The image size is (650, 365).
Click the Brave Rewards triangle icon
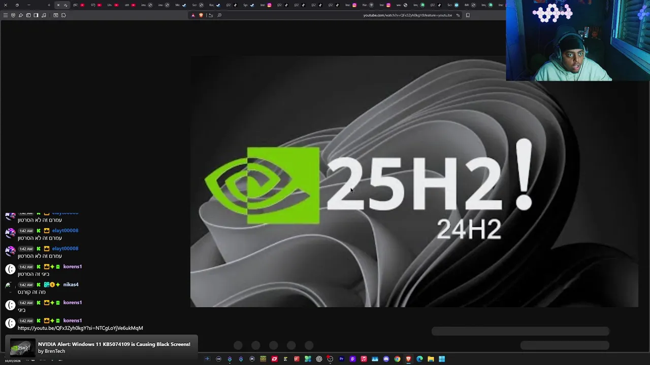point(193,15)
